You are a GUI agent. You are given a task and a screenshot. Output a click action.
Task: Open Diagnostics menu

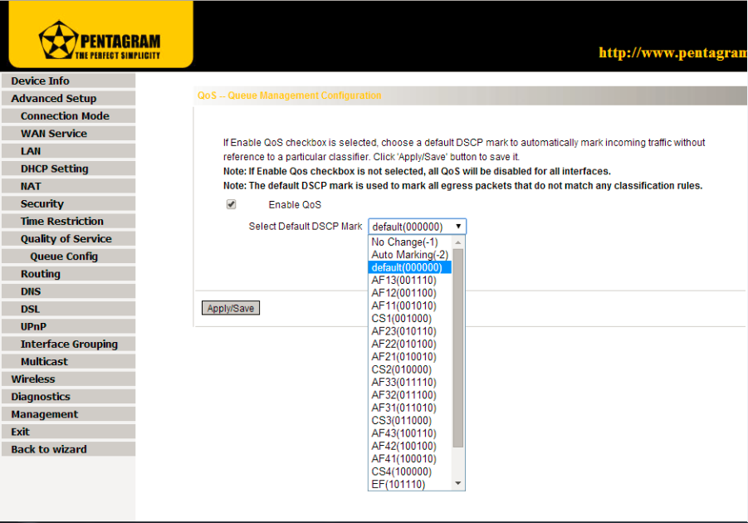point(68,397)
